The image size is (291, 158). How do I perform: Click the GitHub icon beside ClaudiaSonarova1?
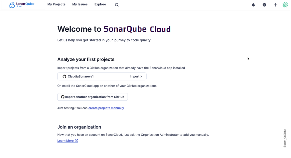coord(64,76)
